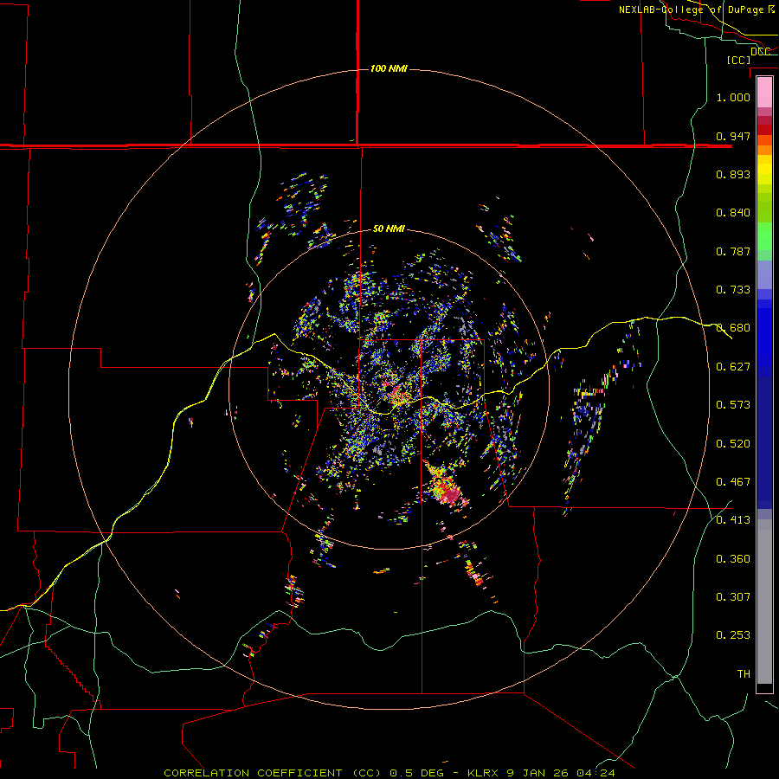Click the dense red-pink echo cluster on radar
This screenshot has width=779, height=779.
(x=451, y=494)
